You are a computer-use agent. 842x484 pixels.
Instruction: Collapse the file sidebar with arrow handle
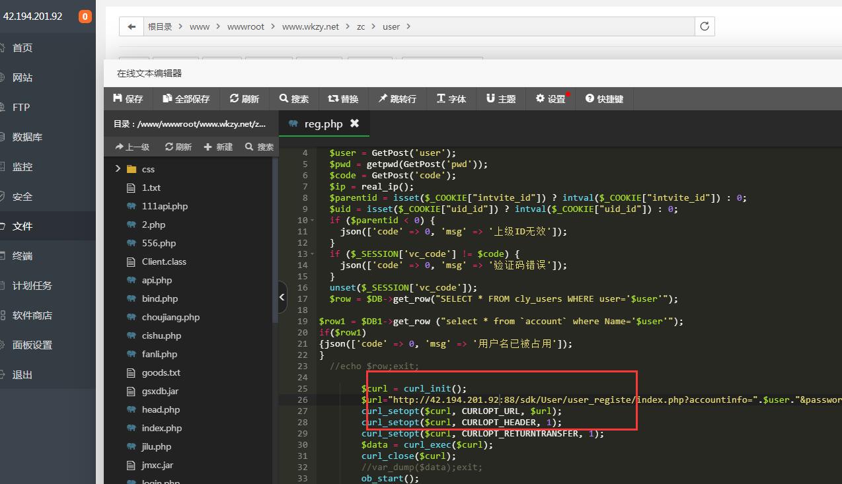pos(282,297)
